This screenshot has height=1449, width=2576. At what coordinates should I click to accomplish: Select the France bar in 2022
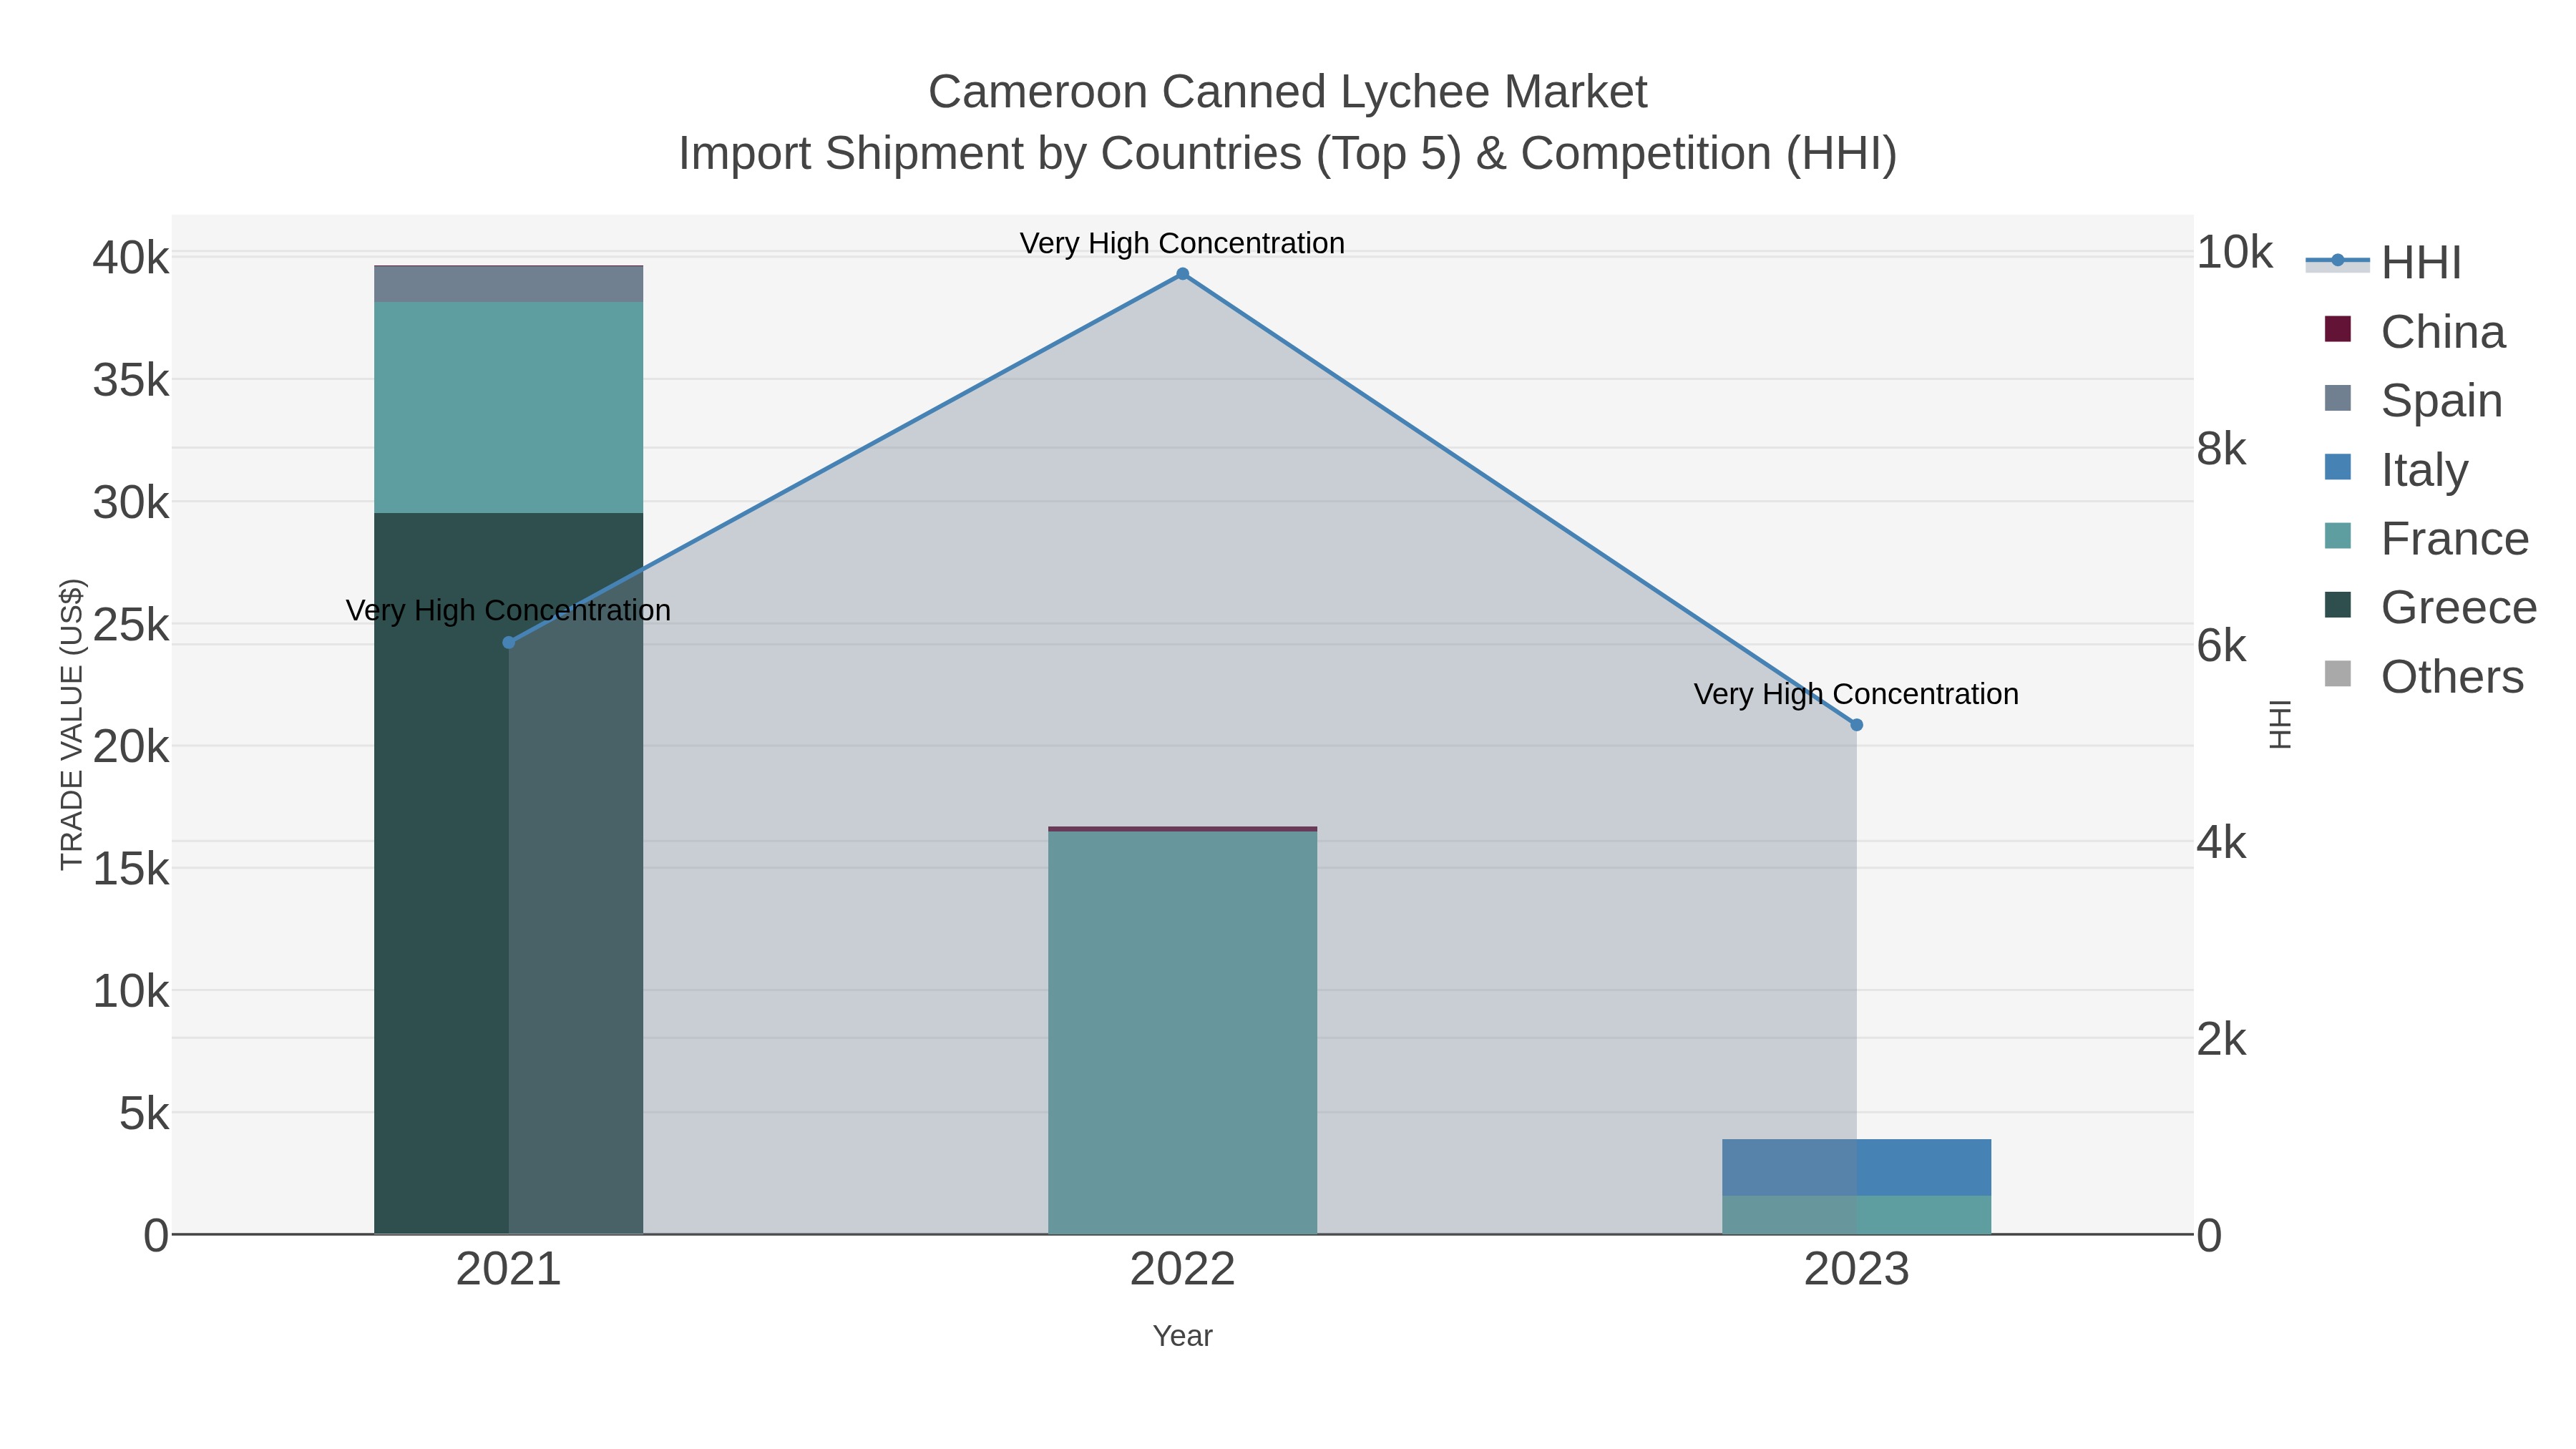[x=1182, y=1032]
